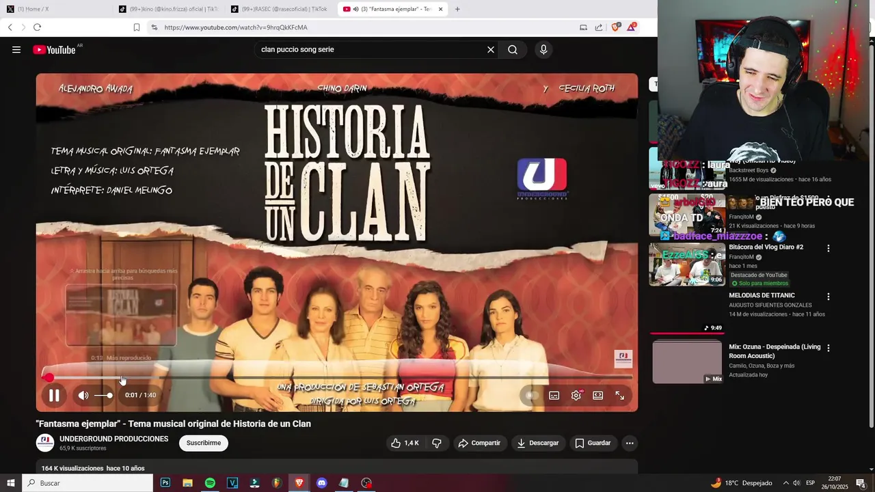Click the taskbar Buscar search box
The image size is (875, 492).
tap(87, 483)
